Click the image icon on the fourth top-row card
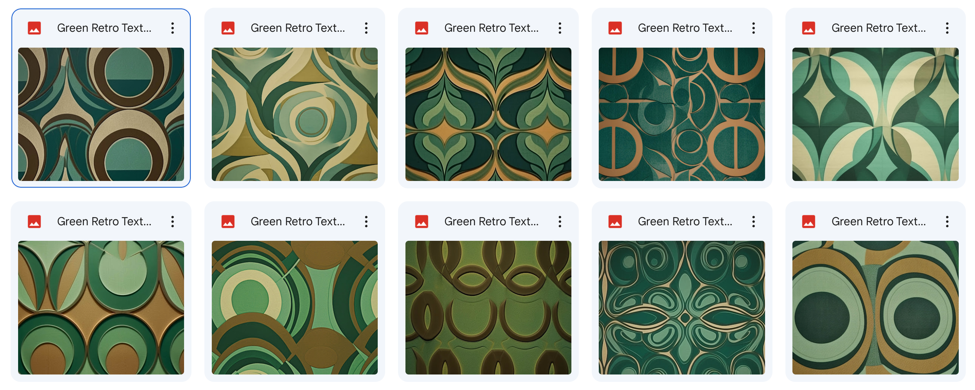This screenshot has width=975, height=390. tap(616, 28)
